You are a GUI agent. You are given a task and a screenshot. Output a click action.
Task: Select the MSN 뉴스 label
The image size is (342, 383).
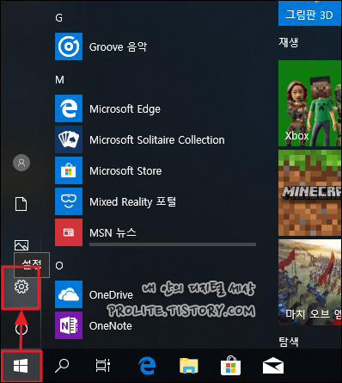pos(113,232)
